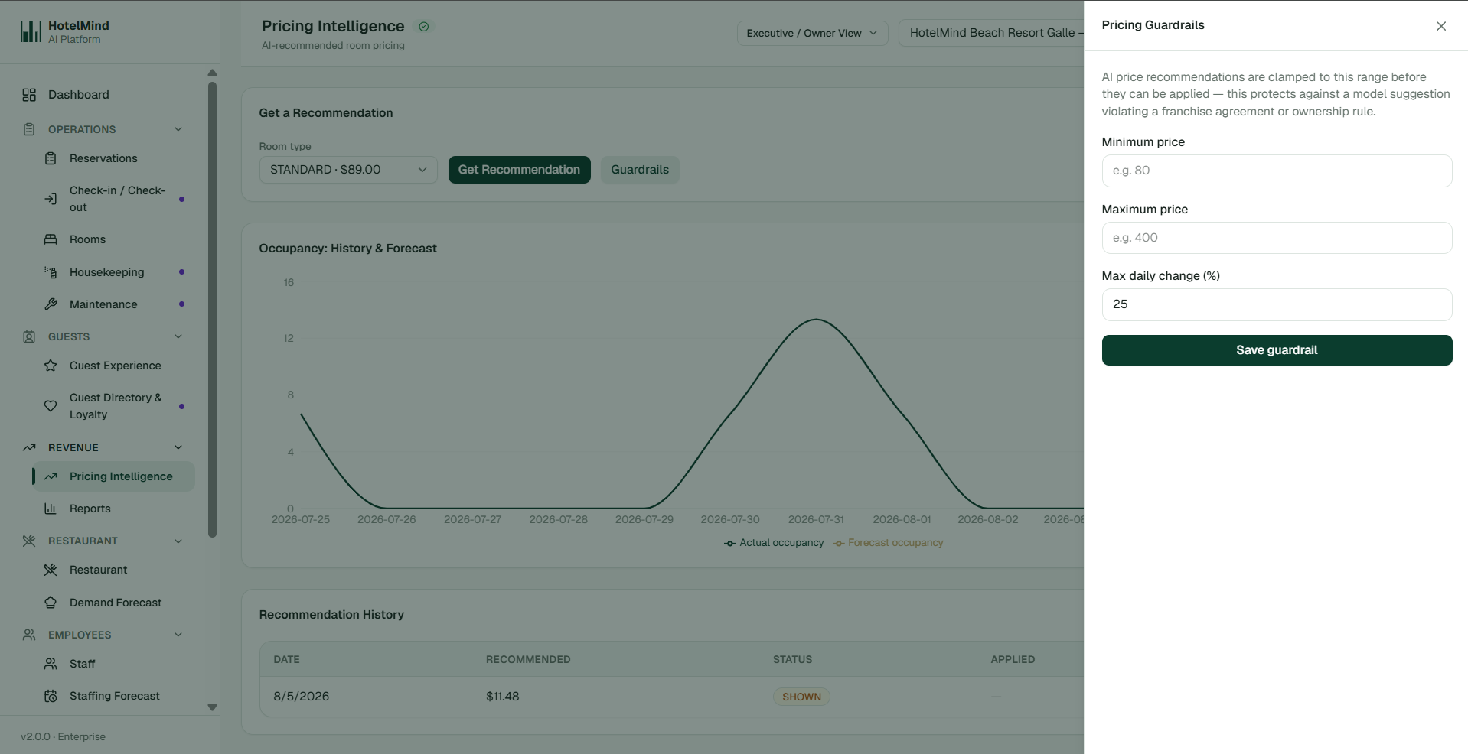This screenshot has height=754, width=1468.
Task: Click the Employees people icon
Action: [29, 635]
